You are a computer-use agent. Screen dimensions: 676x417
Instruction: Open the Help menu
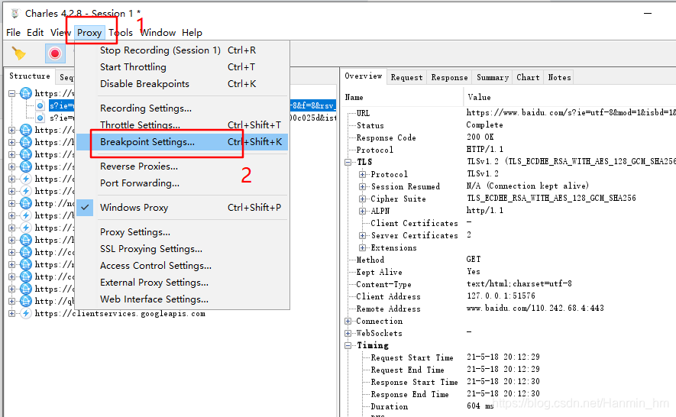[x=192, y=33]
